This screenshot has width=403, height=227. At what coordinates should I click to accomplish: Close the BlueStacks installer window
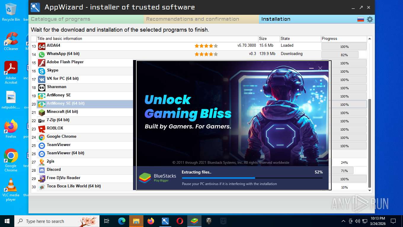click(x=320, y=68)
